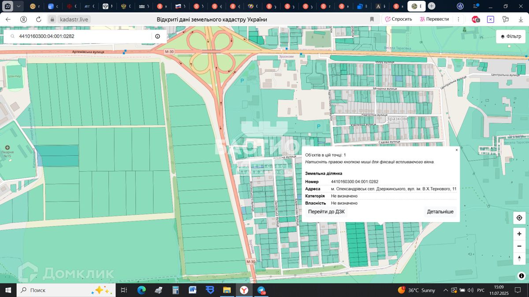Zoom out the map with minus button
The height and width of the screenshot is (297, 529).
tap(519, 246)
